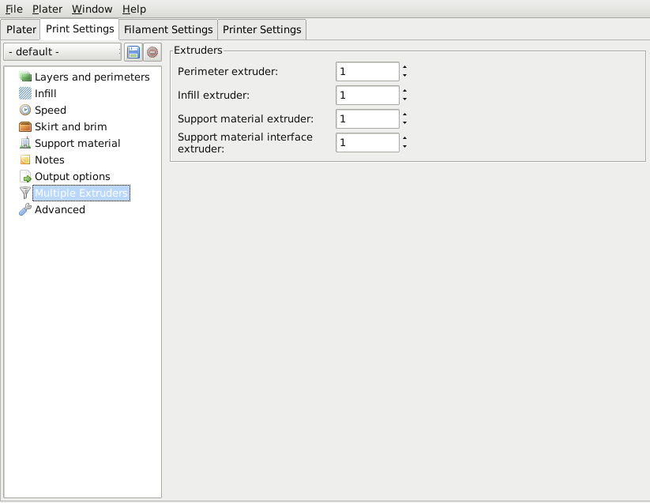This screenshot has height=503, width=650.
Task: Increase the Perimeter extruder value
Action: pos(404,67)
